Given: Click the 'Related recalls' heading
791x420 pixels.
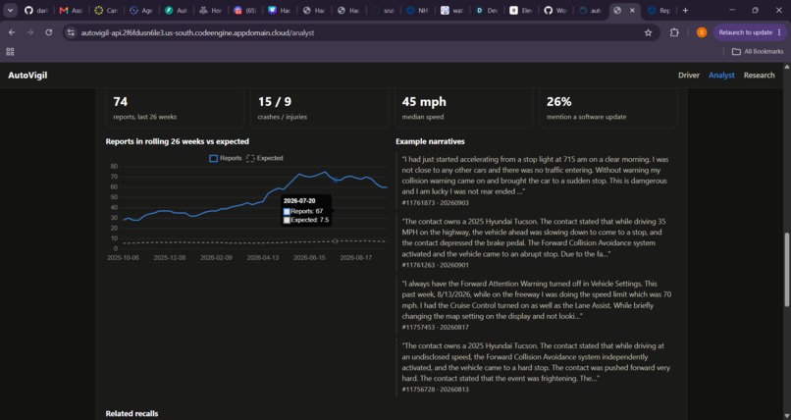Looking at the screenshot, I should coord(132,413).
